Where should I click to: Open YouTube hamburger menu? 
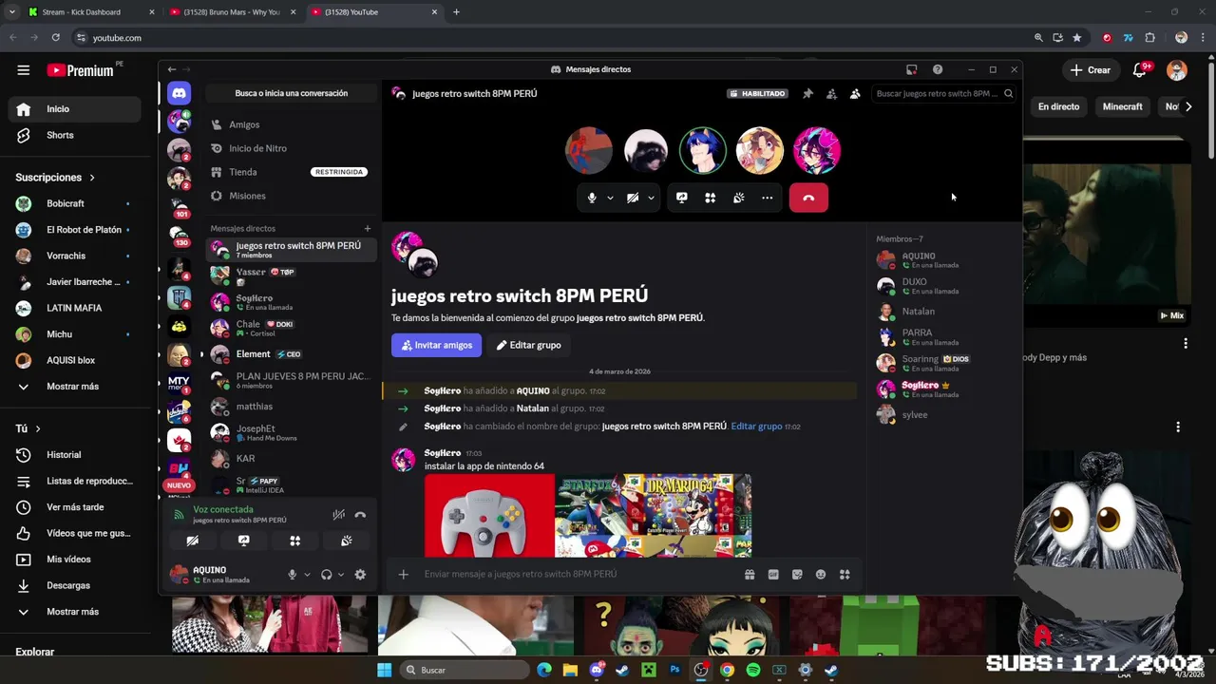(24, 70)
